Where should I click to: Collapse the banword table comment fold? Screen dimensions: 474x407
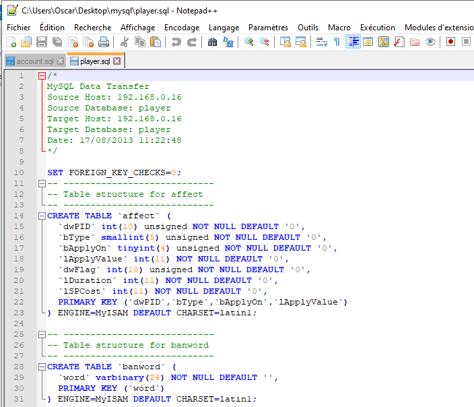point(42,334)
